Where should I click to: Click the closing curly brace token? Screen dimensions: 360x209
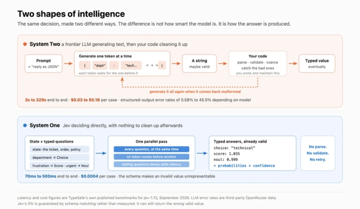tap(162, 66)
